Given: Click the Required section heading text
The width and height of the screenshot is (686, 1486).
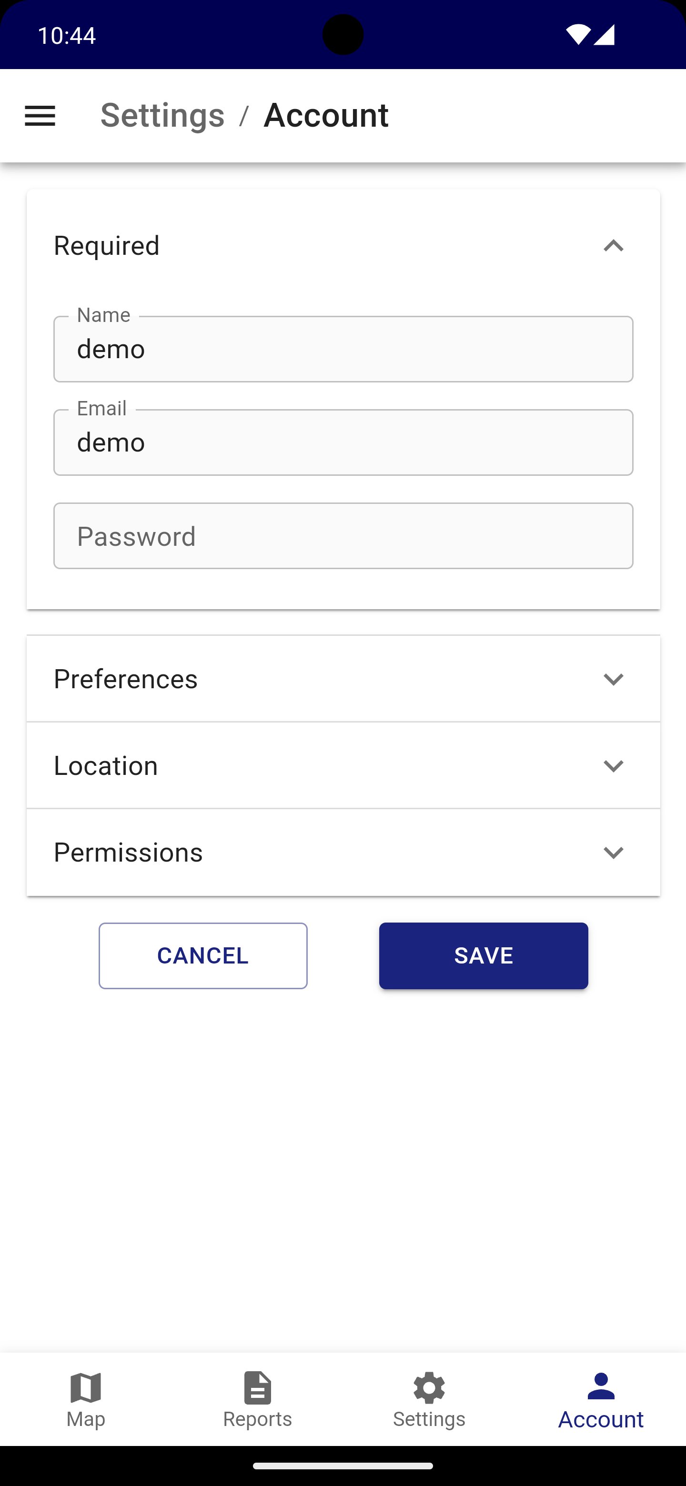Looking at the screenshot, I should click(x=107, y=246).
